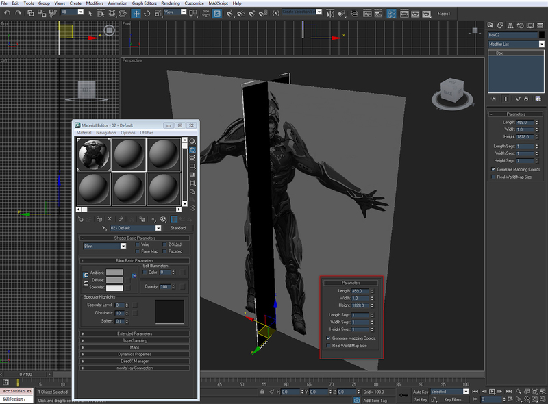
Task: Click Get Material icon in Material Editor
Action: click(81, 219)
